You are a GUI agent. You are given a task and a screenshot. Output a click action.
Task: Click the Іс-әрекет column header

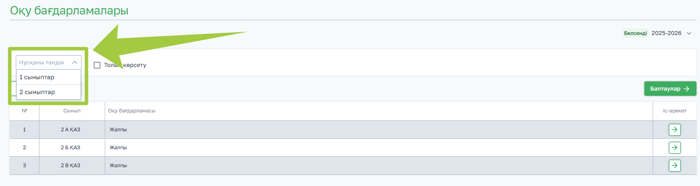674,111
